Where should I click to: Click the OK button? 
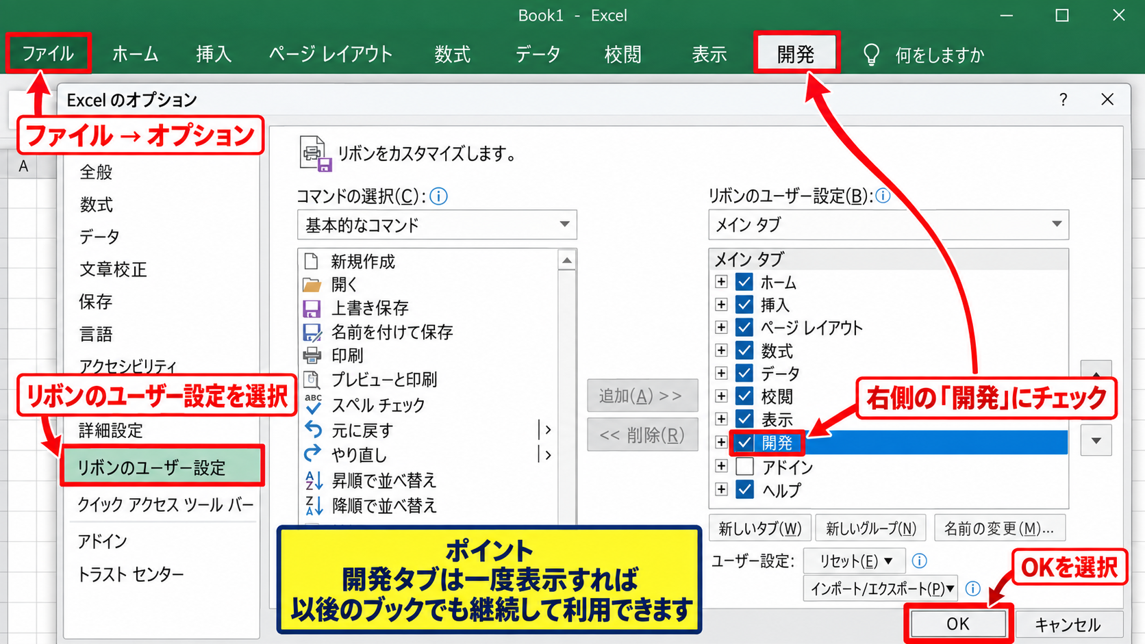point(957,624)
